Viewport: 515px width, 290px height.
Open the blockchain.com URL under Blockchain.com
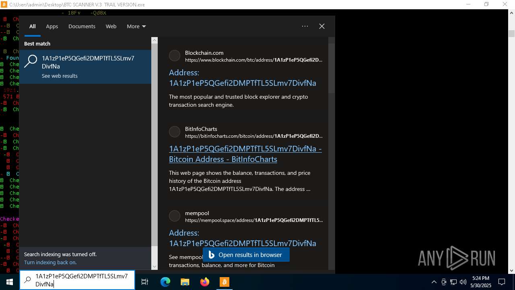254,60
